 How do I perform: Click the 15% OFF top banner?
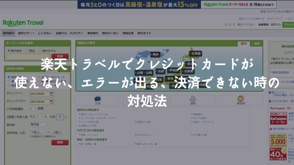(x=139, y=4)
